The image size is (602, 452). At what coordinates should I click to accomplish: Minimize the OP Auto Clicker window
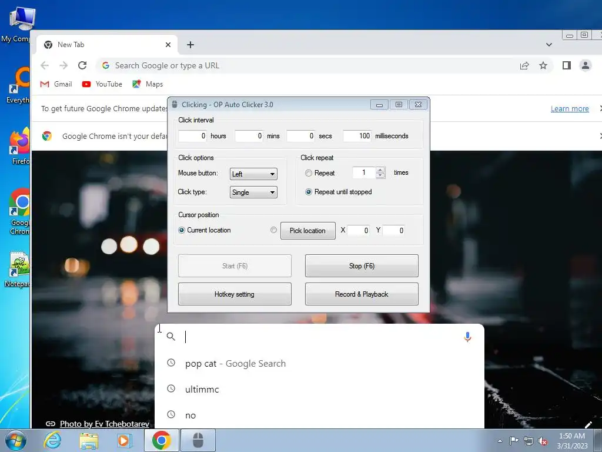379,105
